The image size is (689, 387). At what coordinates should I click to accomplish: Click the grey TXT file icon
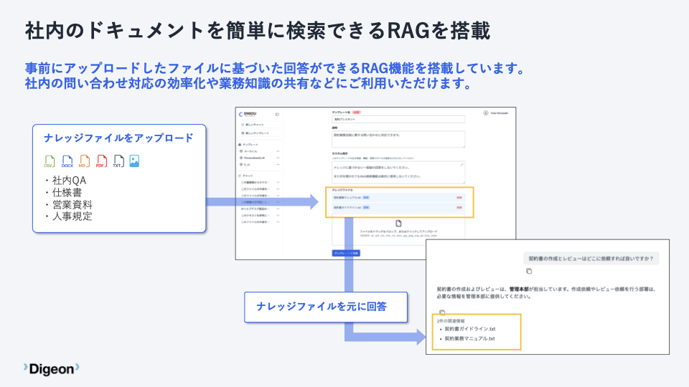(118, 161)
